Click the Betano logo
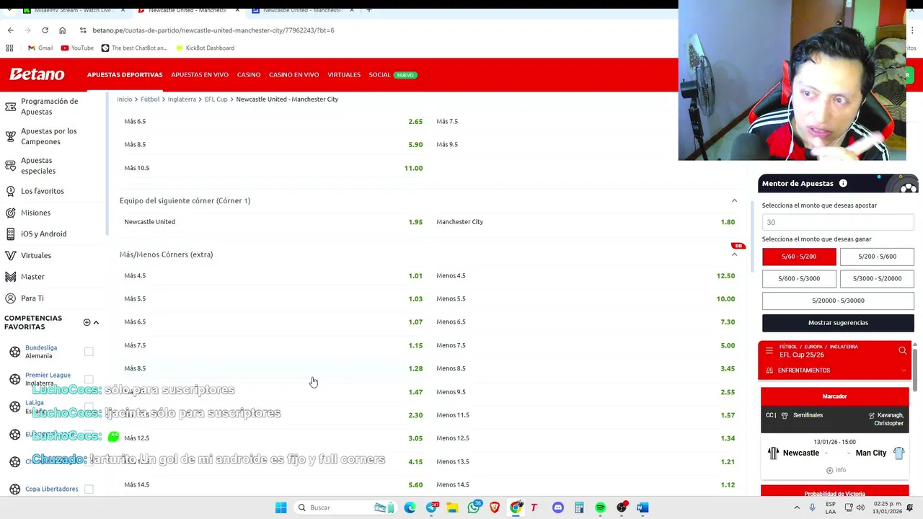923x519 pixels. pyautogui.click(x=37, y=74)
